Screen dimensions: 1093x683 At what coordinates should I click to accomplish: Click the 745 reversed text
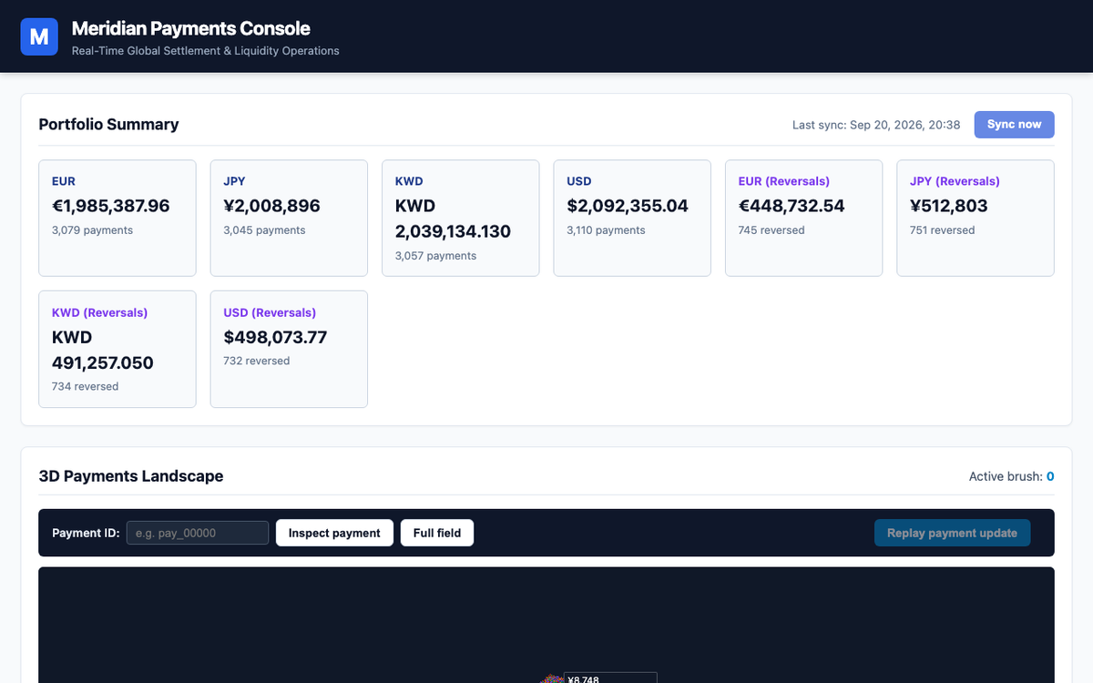point(771,230)
